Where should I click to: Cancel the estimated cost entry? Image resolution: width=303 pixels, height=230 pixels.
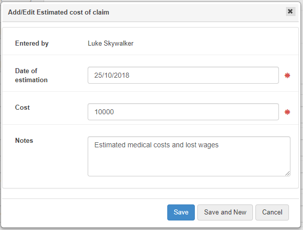tap(272, 212)
